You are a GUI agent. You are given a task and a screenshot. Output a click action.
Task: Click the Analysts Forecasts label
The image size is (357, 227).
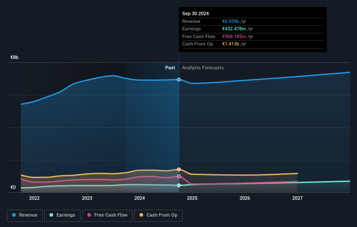[203, 68]
